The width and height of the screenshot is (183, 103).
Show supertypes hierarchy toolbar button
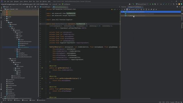click(125, 9)
